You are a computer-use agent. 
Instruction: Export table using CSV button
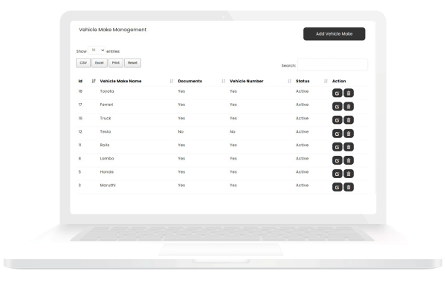[83, 63]
